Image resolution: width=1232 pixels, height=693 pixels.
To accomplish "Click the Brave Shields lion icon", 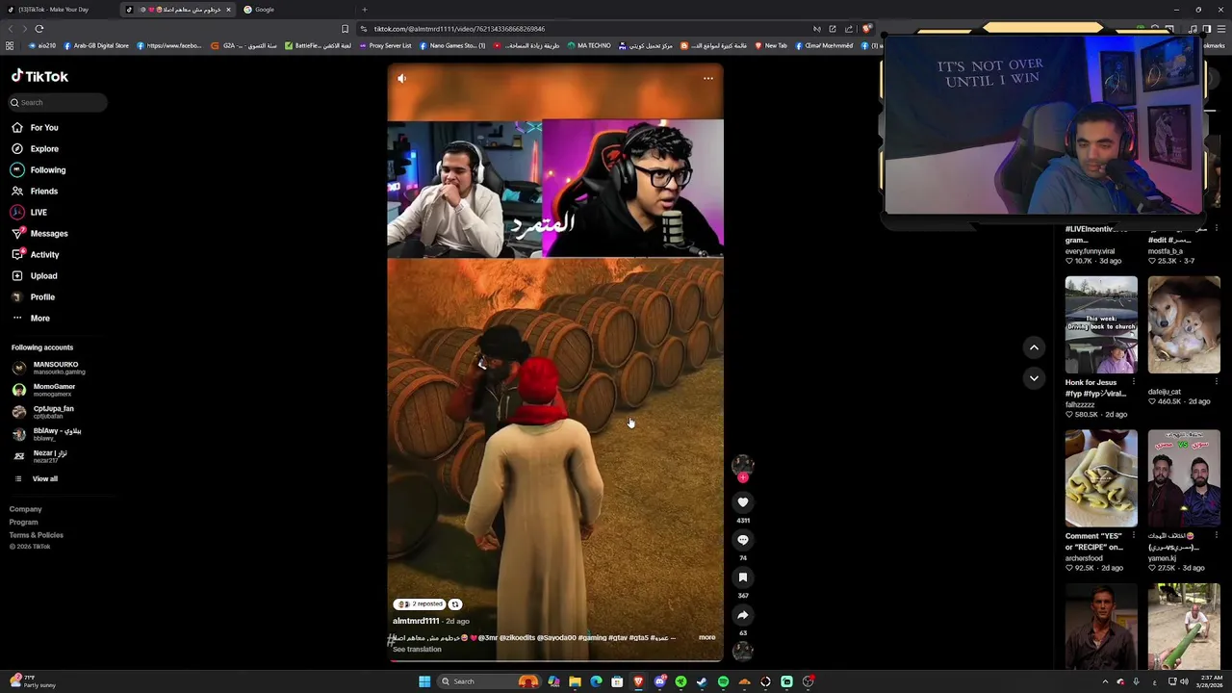I will pos(866,29).
